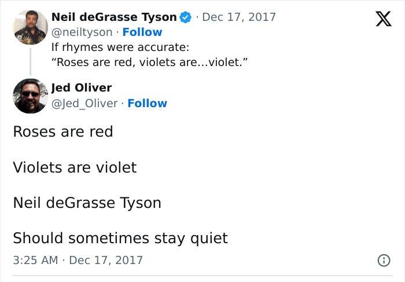Click the X logo icon

pyautogui.click(x=379, y=20)
